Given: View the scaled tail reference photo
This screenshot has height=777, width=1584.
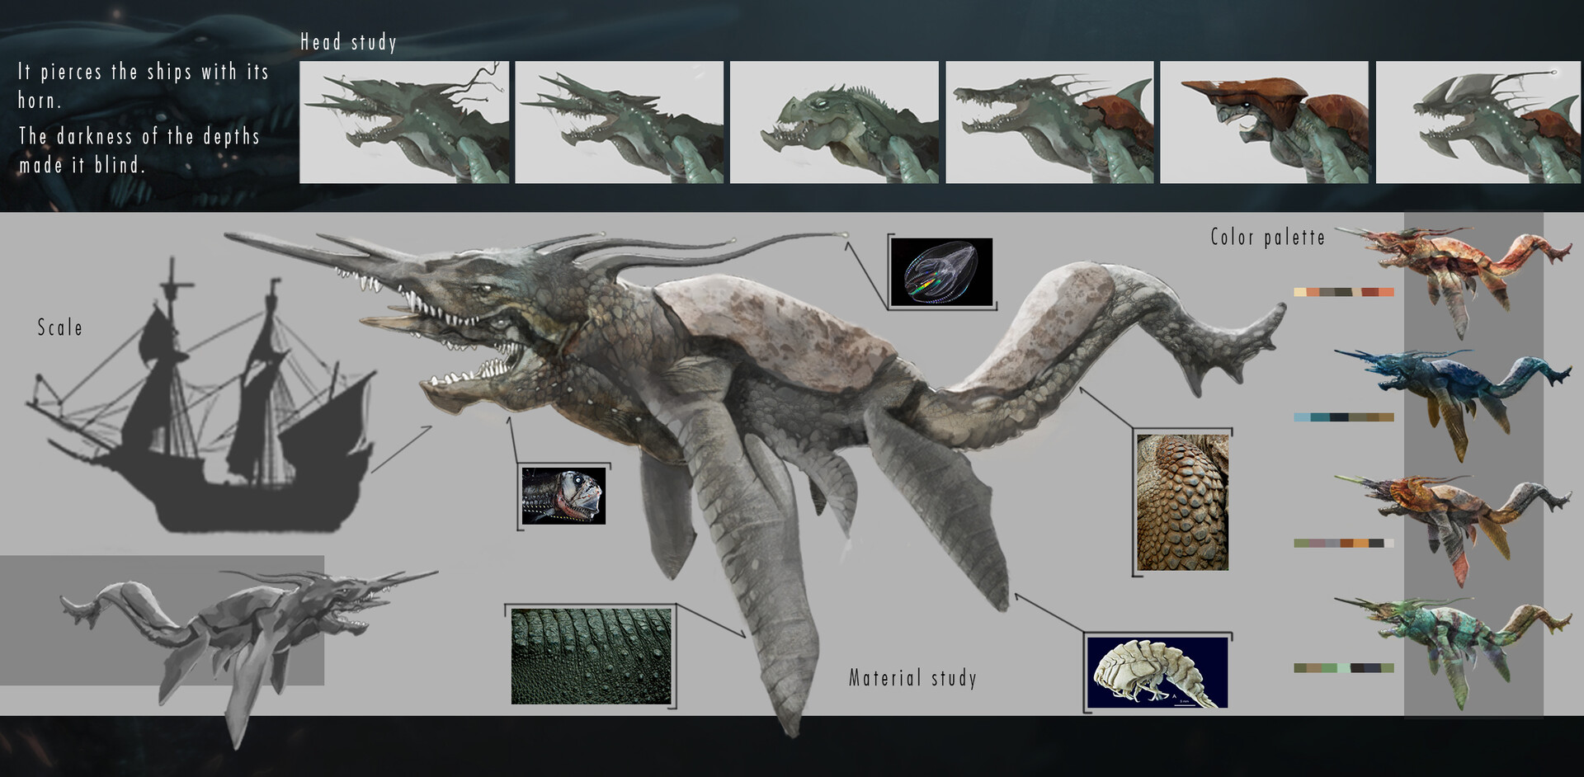Looking at the screenshot, I should pos(1182,502).
